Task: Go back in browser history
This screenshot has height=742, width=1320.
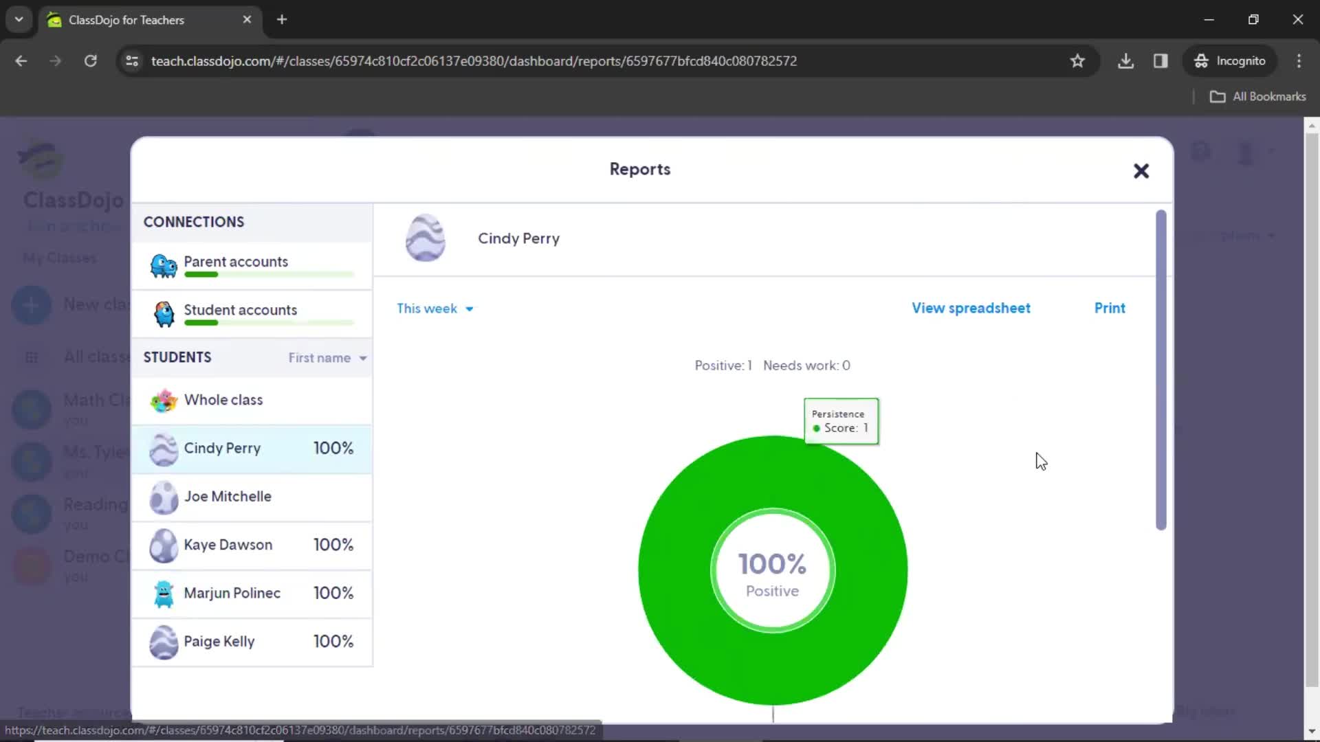Action: click(21, 61)
